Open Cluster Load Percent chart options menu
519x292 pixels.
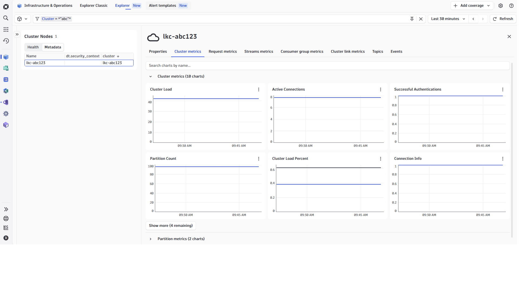tap(381, 159)
